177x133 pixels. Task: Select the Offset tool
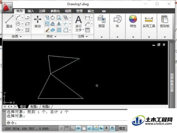[x=53, y=24]
